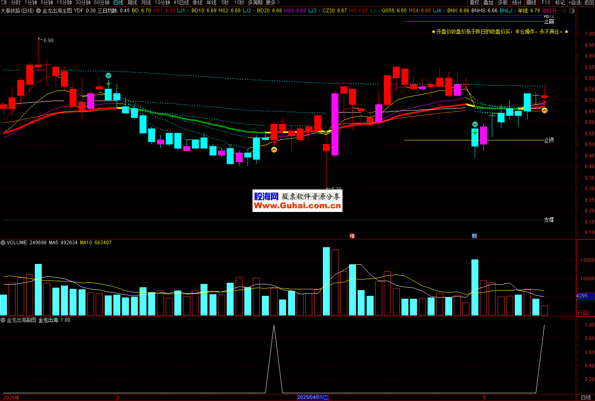Screen dimensions: 595x401
Task: Click the X100 volume scale label
Action: coord(583,313)
